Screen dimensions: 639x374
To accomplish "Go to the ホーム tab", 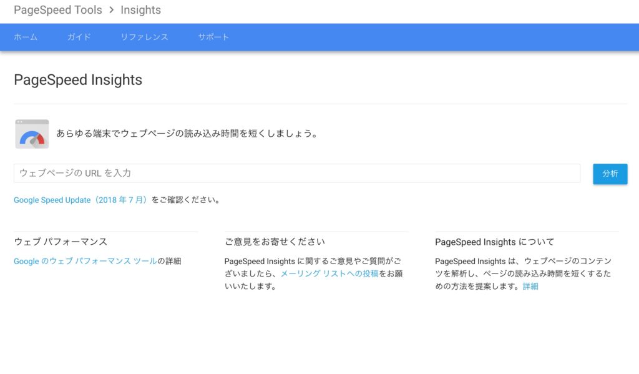I will click(26, 37).
